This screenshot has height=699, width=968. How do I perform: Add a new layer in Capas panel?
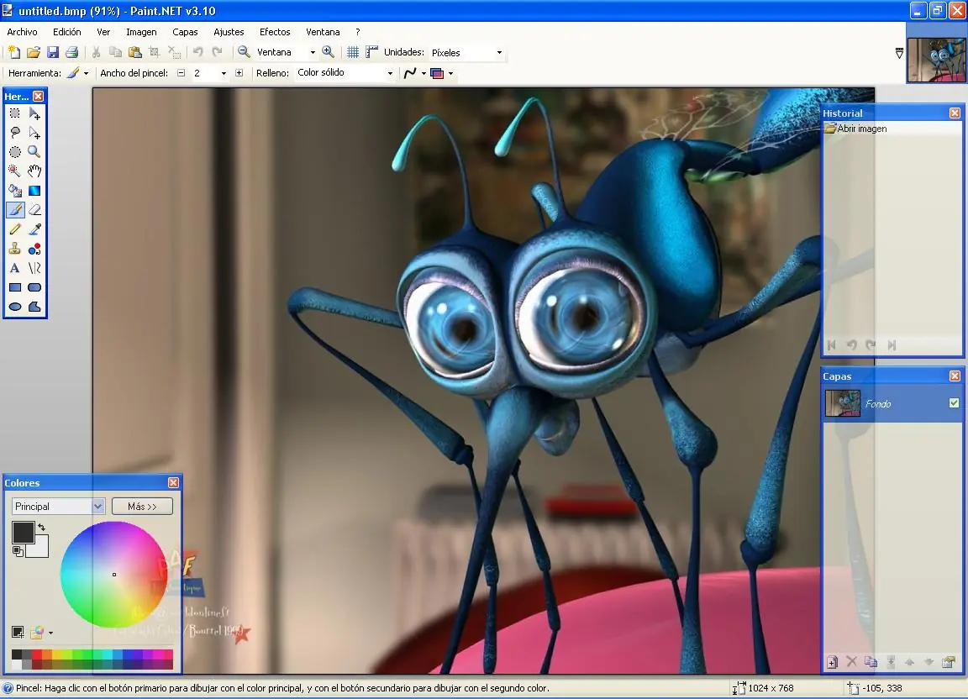point(832,662)
